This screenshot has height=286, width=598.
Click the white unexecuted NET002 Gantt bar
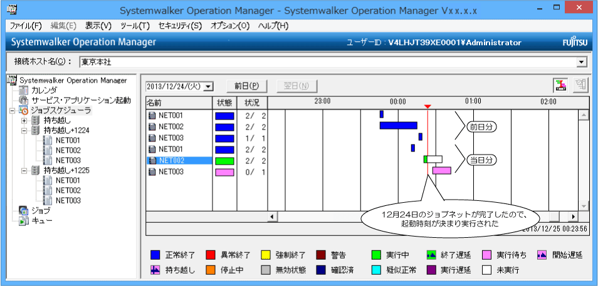[434, 159]
